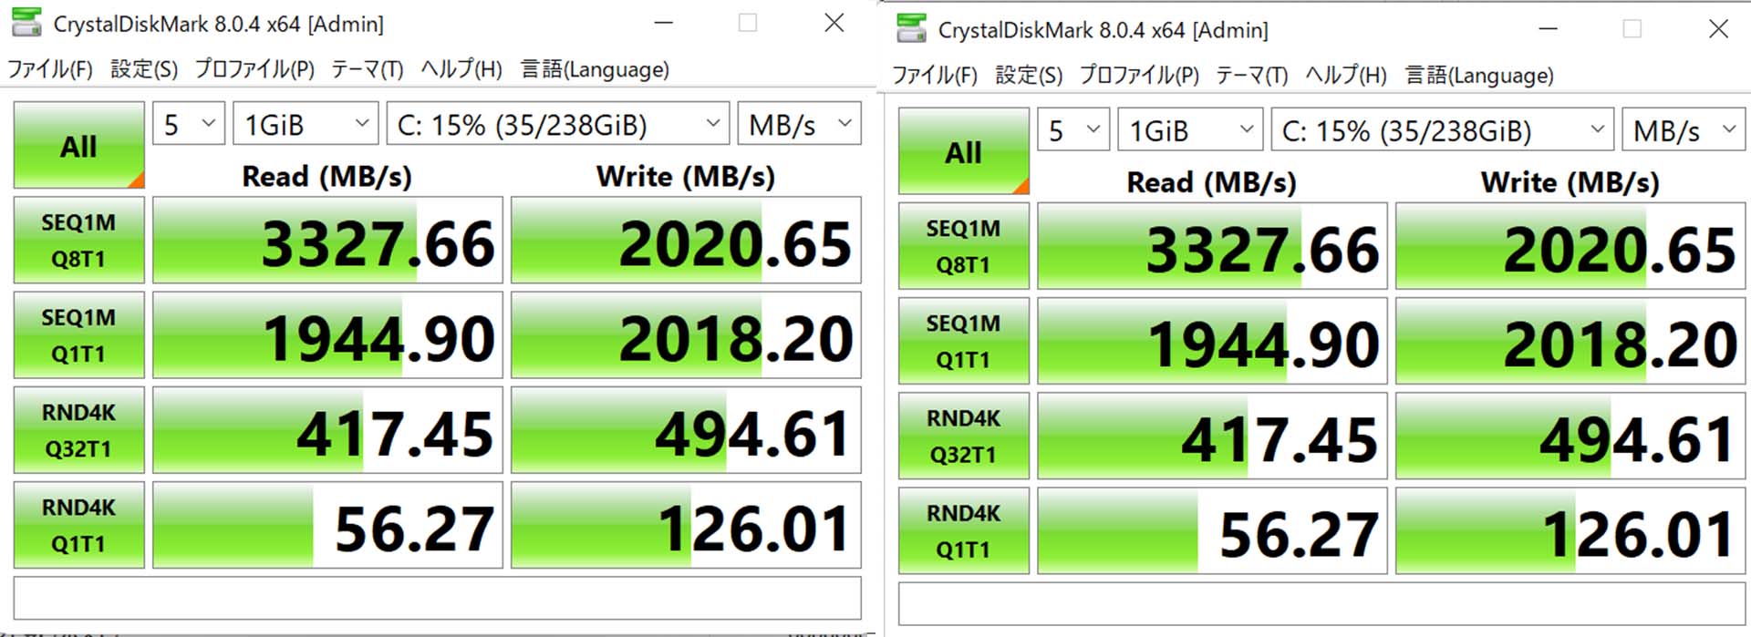Expand MB/s unit dropdown in left window
This screenshot has width=1751, height=637.
[800, 123]
